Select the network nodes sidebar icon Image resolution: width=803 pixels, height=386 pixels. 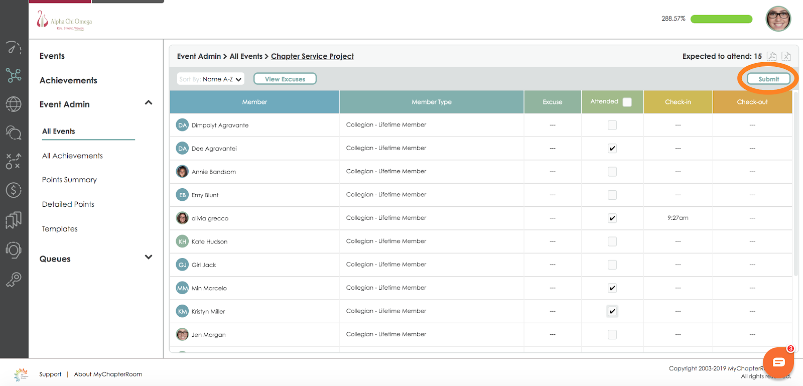coord(14,75)
